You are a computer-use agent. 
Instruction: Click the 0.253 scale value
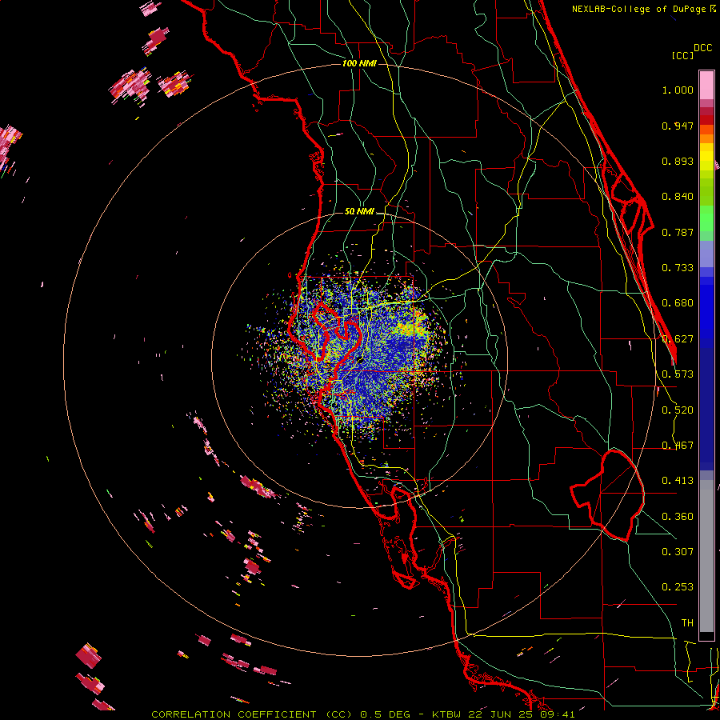(678, 587)
